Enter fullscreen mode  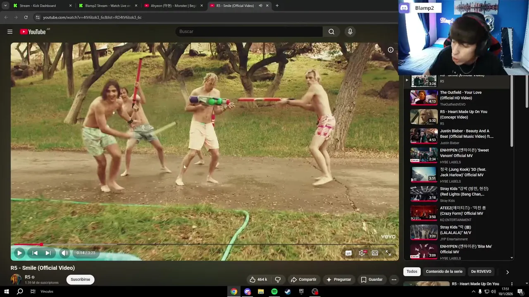tap(388, 253)
